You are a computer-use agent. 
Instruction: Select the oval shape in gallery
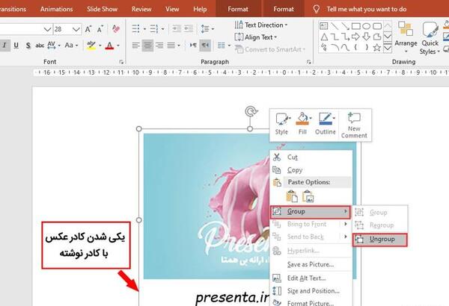coord(366,26)
